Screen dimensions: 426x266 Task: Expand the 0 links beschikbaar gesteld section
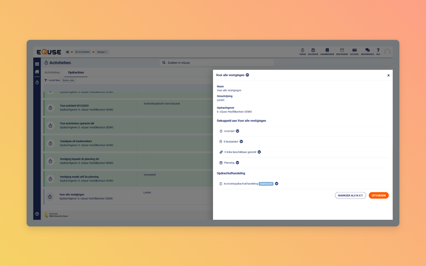click(x=259, y=152)
